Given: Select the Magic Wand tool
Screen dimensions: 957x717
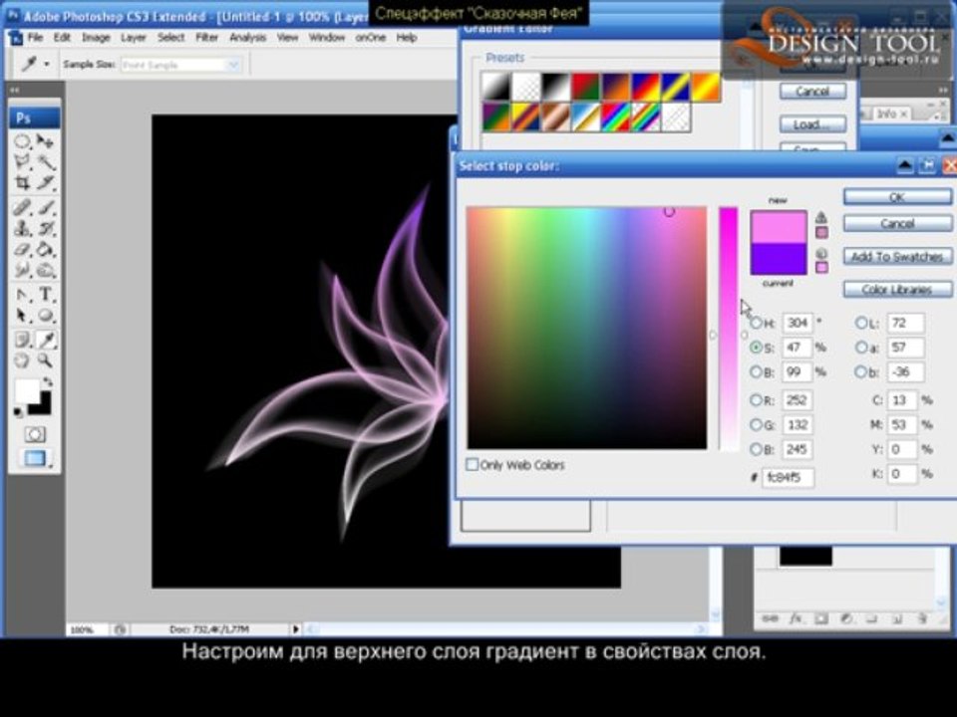Looking at the screenshot, I should click(x=46, y=162).
